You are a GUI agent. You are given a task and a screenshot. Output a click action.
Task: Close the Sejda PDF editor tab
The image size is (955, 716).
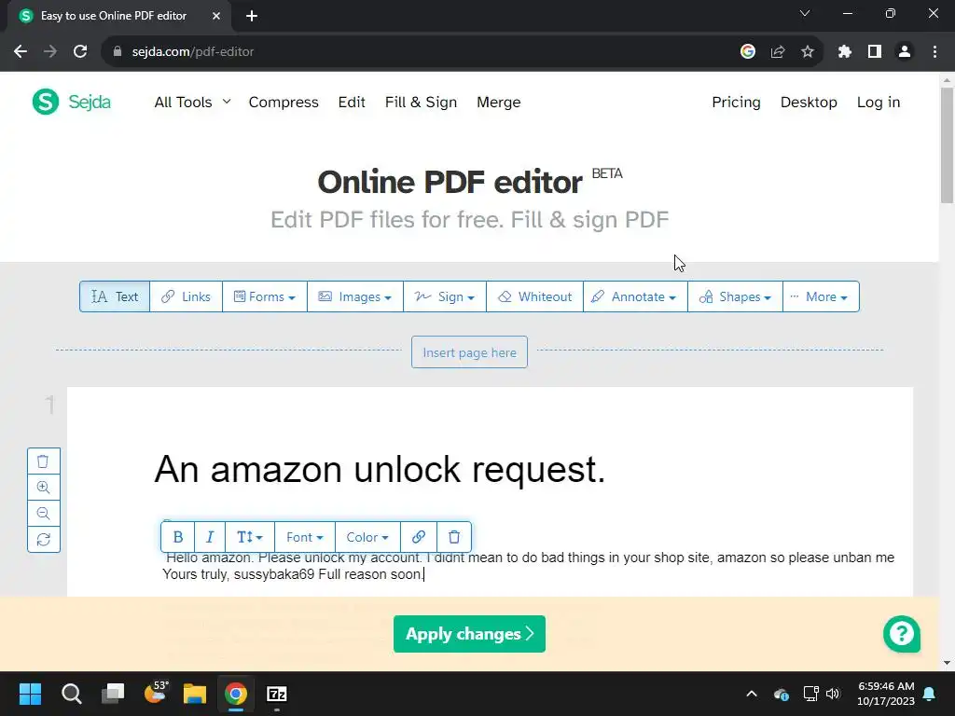click(x=216, y=16)
